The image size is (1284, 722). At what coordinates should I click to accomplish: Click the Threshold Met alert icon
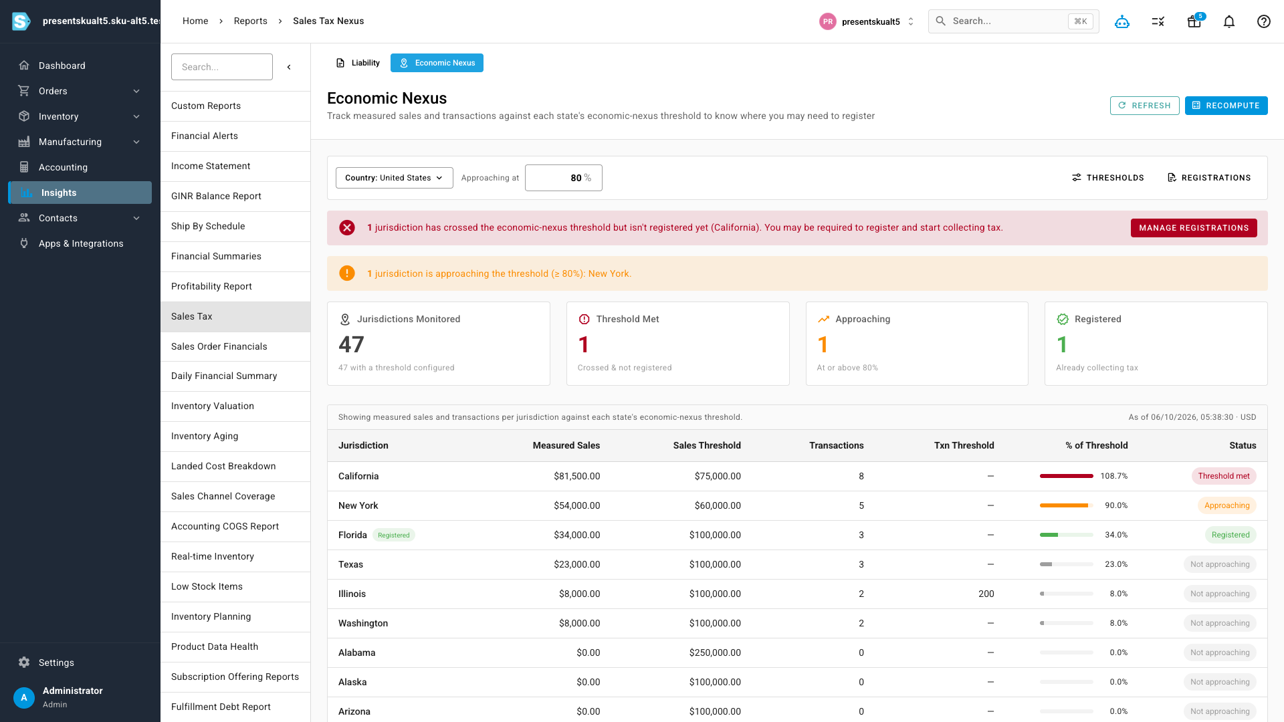click(x=584, y=320)
